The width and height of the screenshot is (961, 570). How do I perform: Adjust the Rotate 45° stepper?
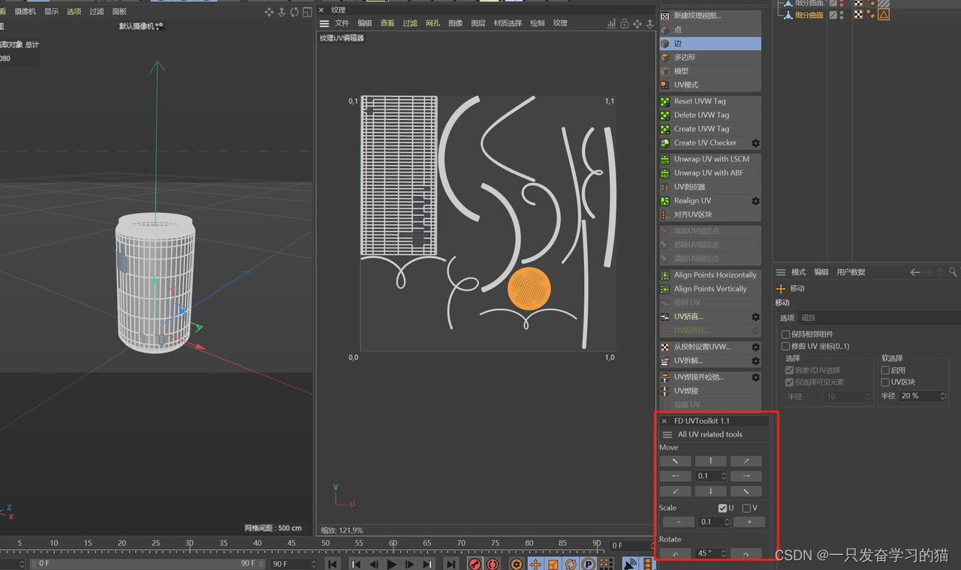723,553
